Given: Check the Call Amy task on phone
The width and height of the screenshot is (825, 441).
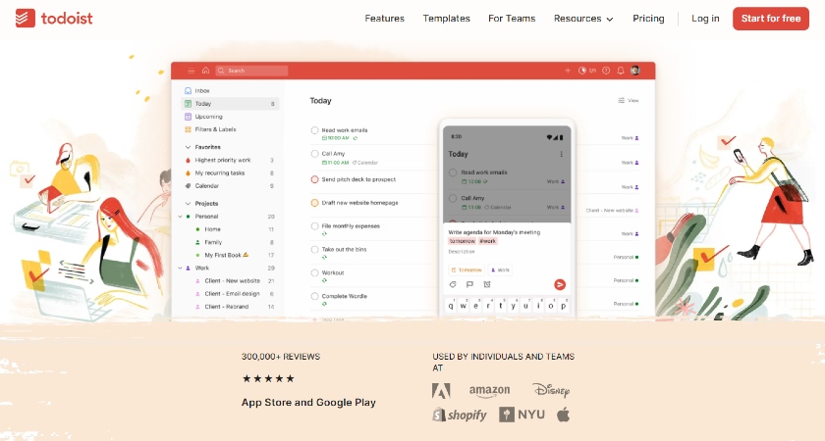Looking at the screenshot, I should point(453,198).
